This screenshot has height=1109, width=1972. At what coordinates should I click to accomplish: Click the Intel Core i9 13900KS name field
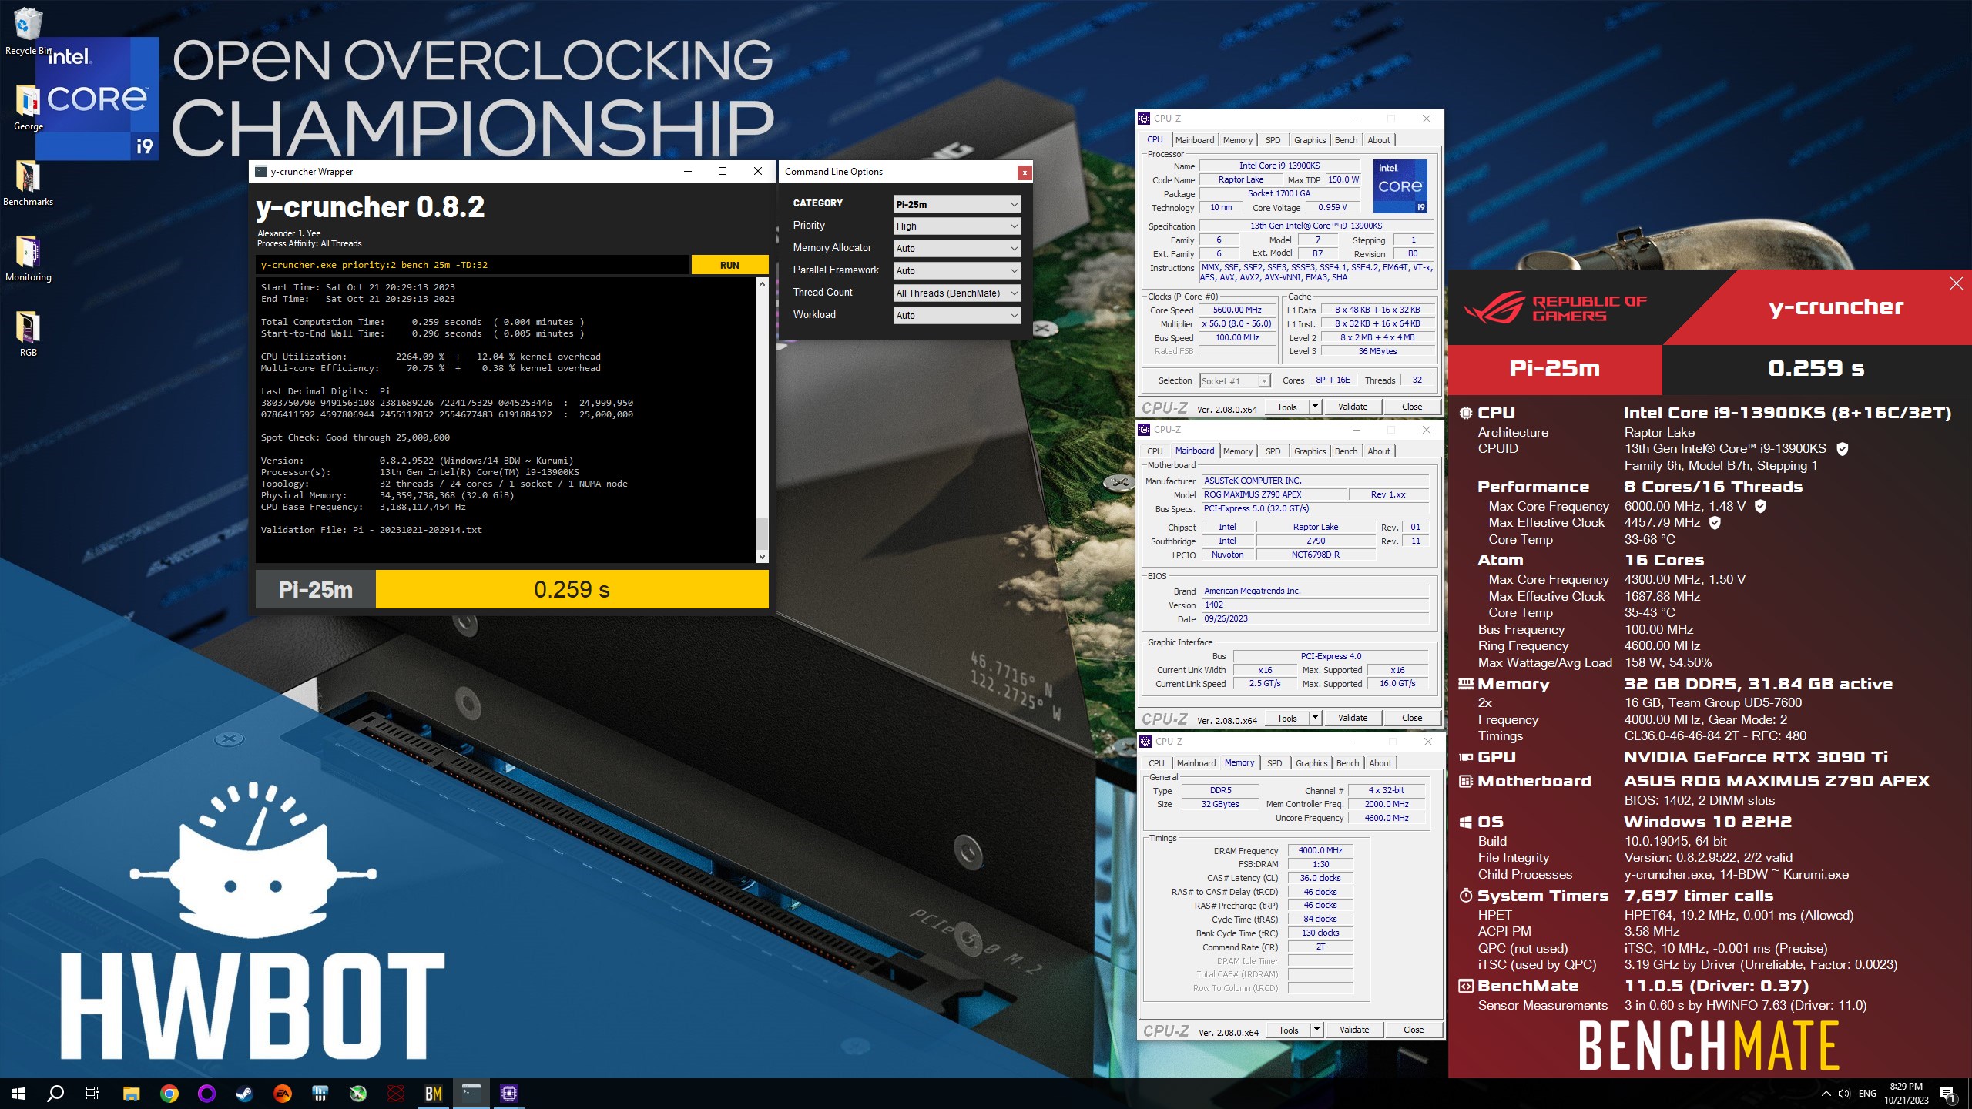pos(1279,166)
